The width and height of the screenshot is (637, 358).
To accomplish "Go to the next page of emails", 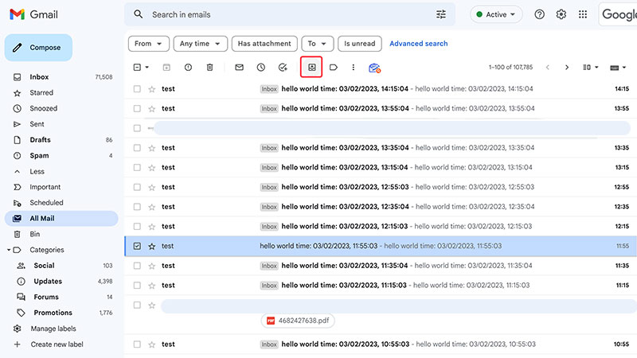I will 567,68.
